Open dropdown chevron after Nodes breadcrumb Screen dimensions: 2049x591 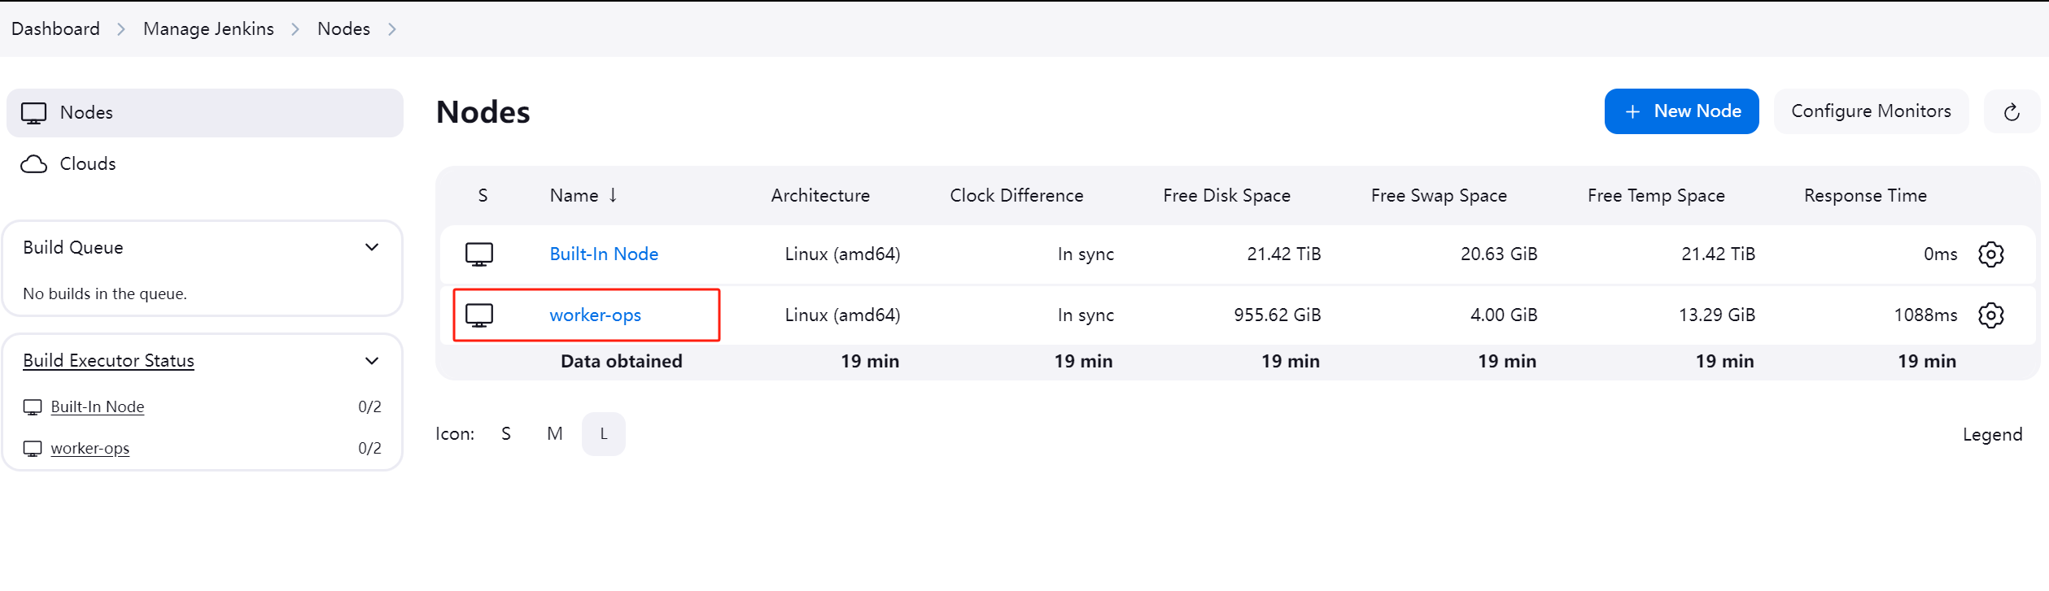[x=392, y=29]
